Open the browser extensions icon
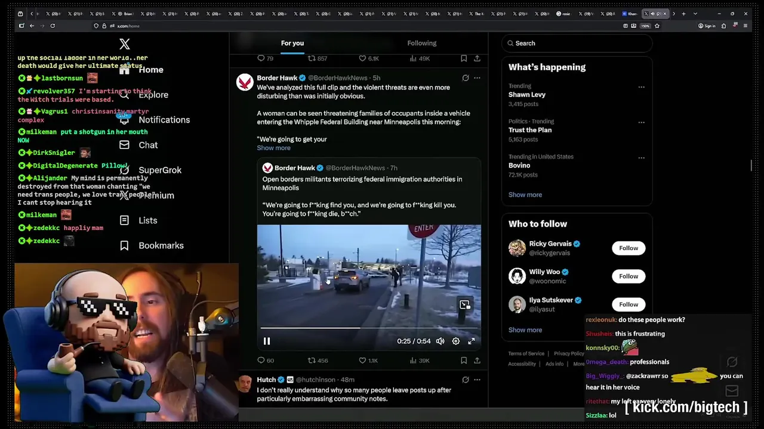Image resolution: width=764 pixels, height=429 pixels. click(723, 26)
